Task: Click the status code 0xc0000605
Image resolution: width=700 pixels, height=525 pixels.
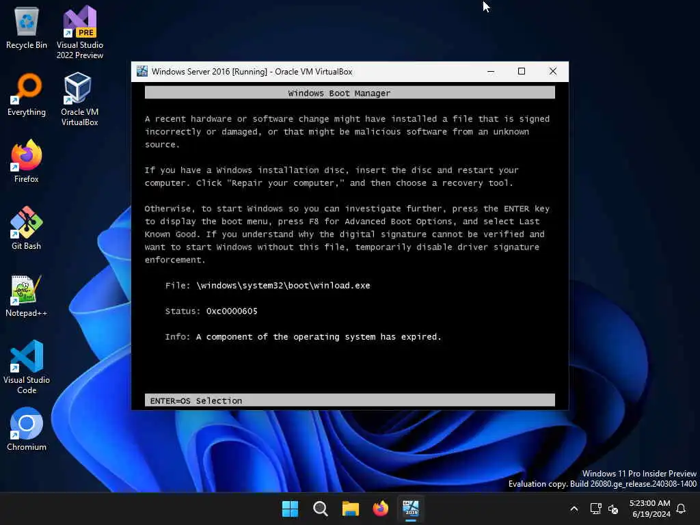Action: [x=232, y=311]
